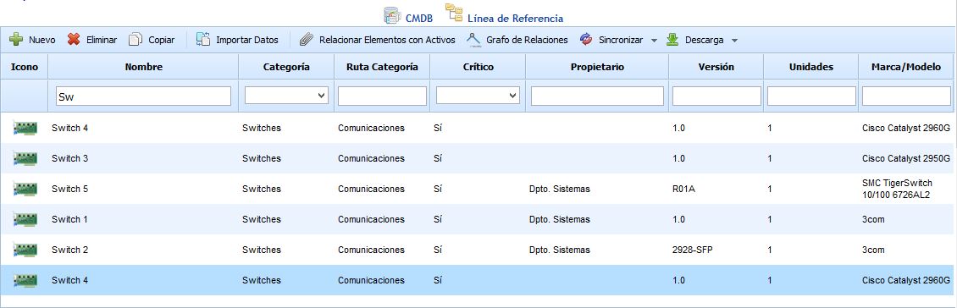Click the Nombre filter field containing Sw
The image size is (957, 308).
click(x=143, y=96)
